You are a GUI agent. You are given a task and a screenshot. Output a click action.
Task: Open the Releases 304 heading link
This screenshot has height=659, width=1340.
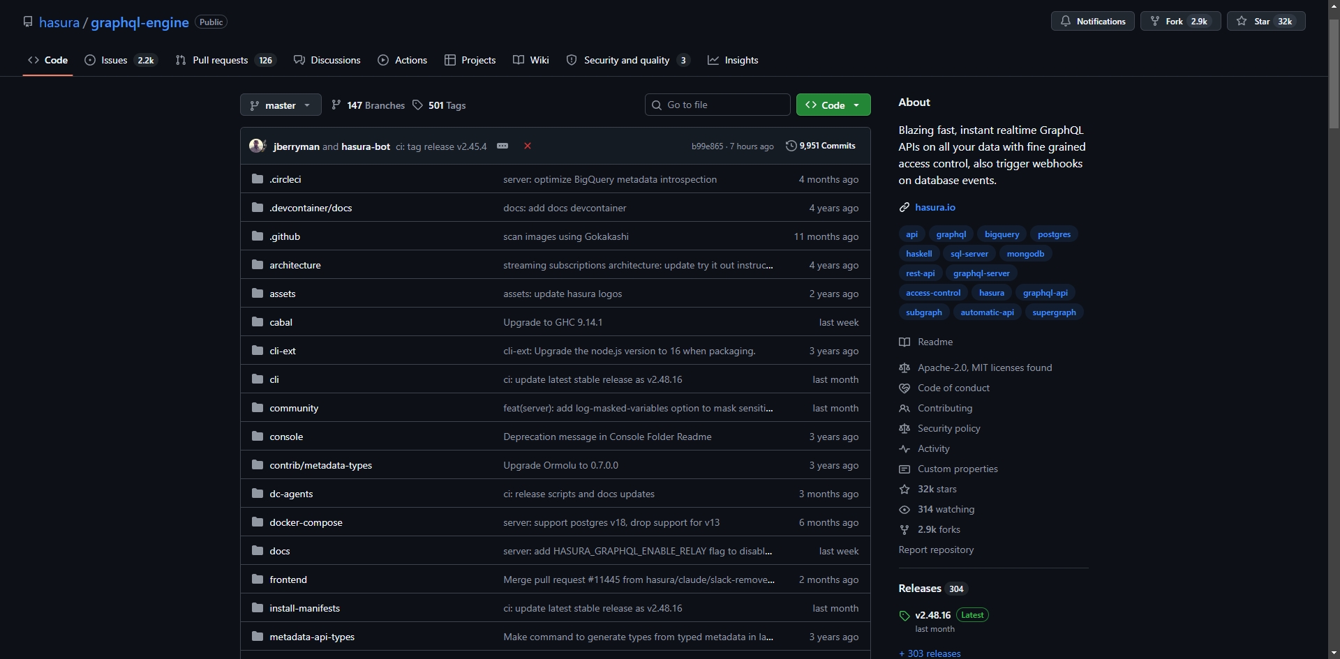coord(932,589)
